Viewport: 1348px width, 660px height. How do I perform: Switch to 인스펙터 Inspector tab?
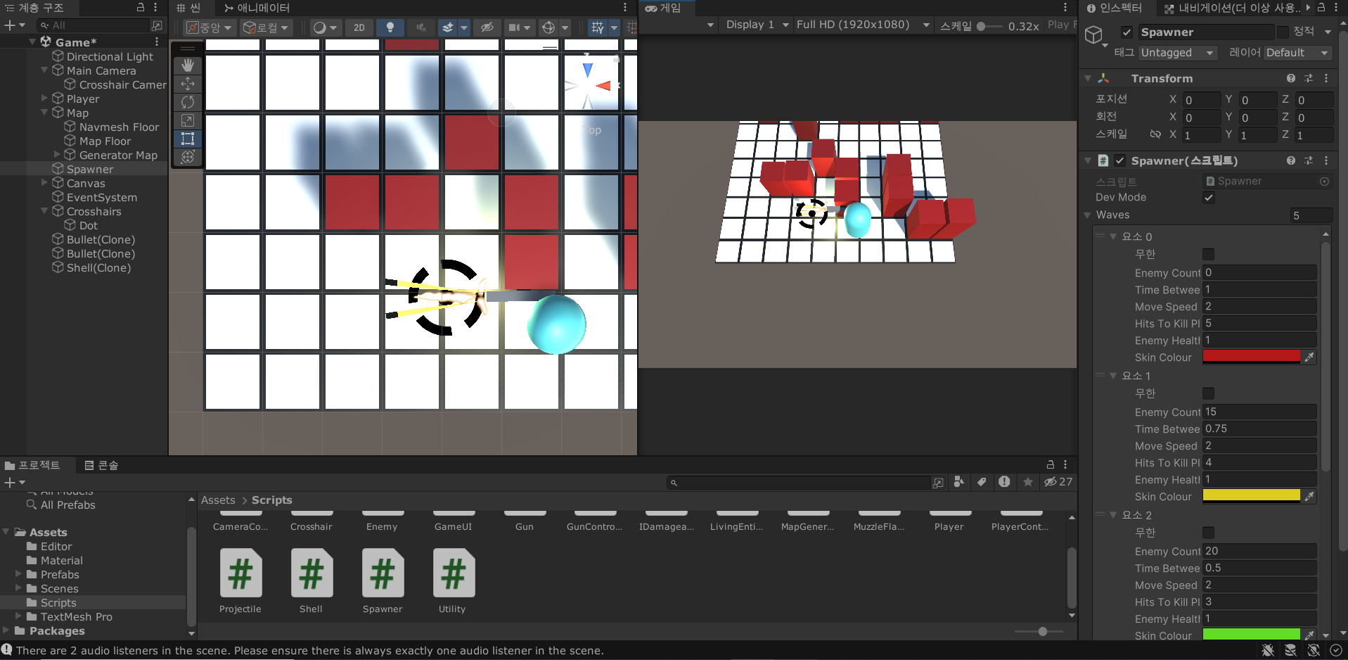coord(1115,8)
